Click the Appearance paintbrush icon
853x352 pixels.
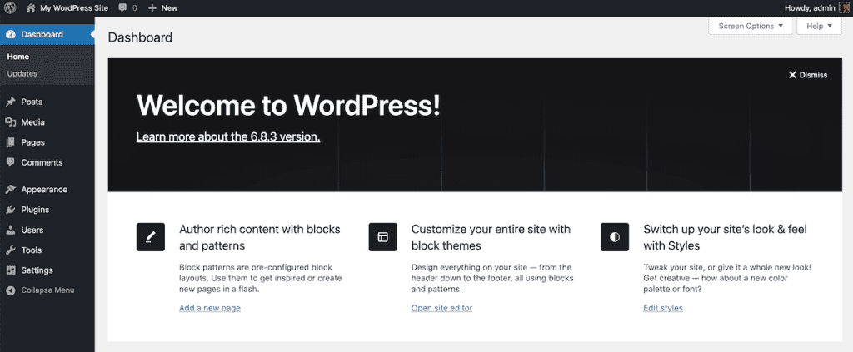click(10, 190)
